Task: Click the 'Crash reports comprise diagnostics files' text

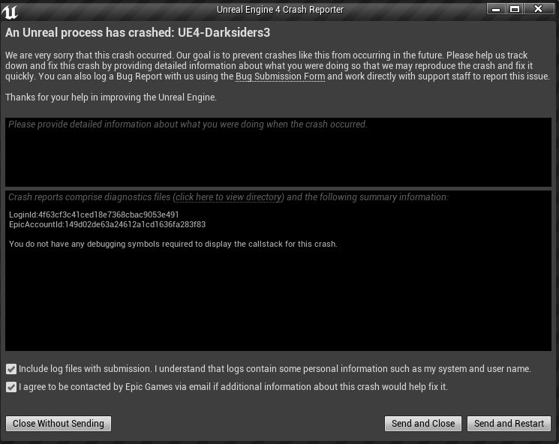Action: [90, 197]
